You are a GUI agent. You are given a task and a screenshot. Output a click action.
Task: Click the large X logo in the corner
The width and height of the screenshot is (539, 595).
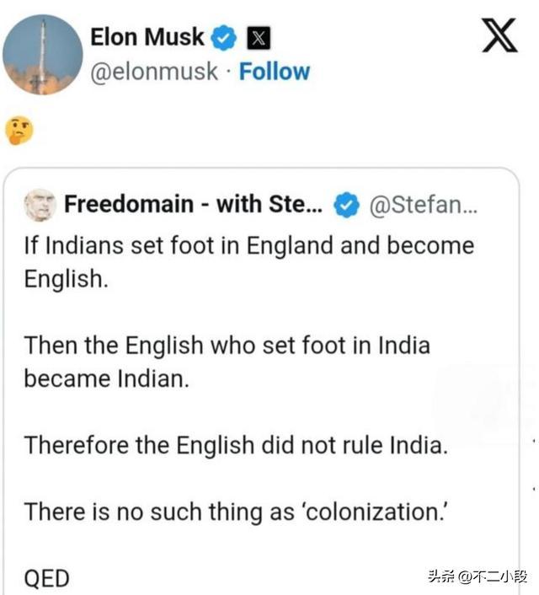pyautogui.click(x=499, y=35)
